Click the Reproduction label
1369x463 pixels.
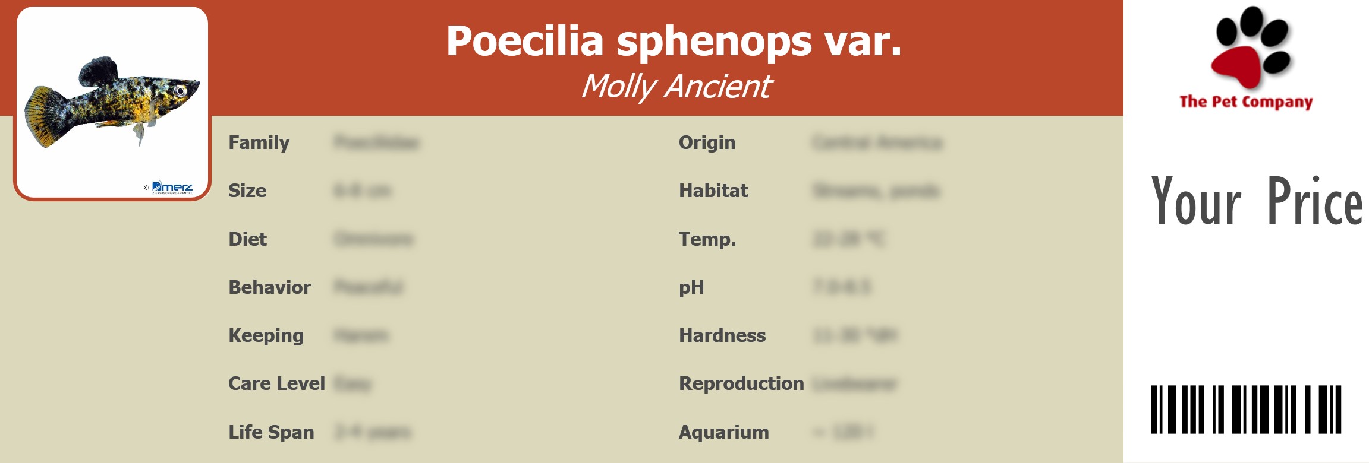(741, 384)
